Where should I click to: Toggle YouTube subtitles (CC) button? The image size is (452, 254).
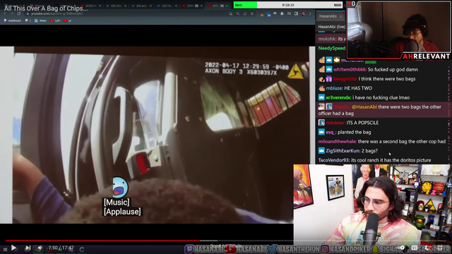point(415,248)
